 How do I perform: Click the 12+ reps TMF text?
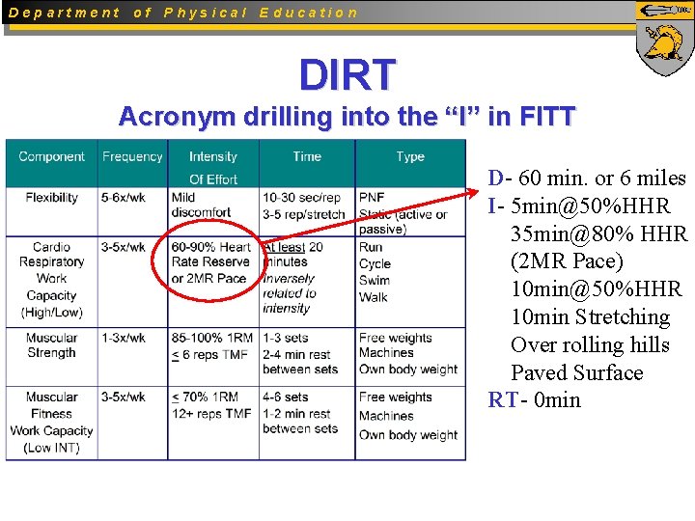pos(211,414)
